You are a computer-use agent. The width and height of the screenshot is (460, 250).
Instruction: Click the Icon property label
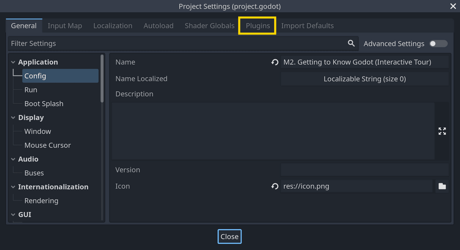122,186
